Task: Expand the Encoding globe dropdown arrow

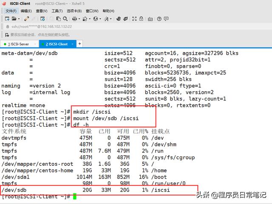Action: tap(100, 19)
